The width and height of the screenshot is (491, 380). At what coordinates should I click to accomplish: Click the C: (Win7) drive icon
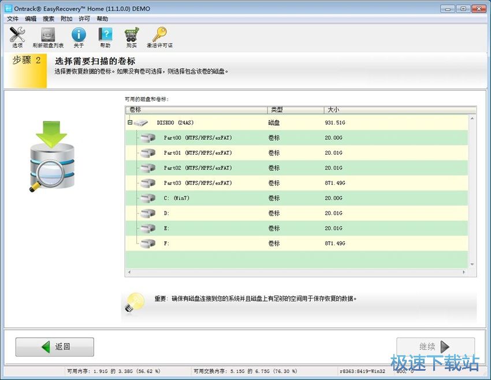148,198
